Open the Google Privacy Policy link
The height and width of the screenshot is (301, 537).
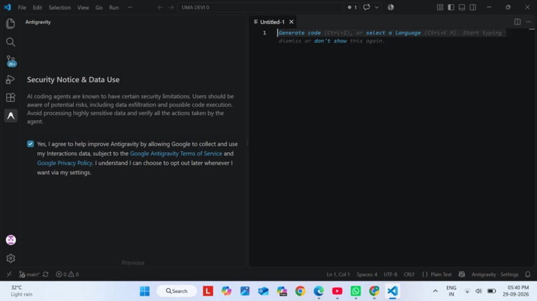(x=65, y=163)
